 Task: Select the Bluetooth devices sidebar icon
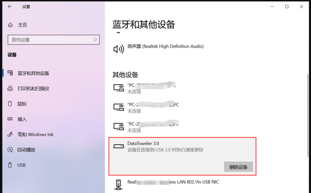(10, 73)
